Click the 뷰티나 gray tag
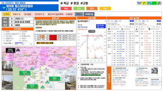The height and width of the screenshot is (91, 163). [79, 14]
